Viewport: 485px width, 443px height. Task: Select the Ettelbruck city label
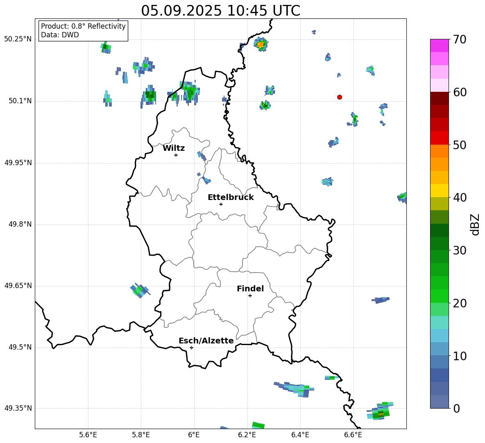(231, 198)
